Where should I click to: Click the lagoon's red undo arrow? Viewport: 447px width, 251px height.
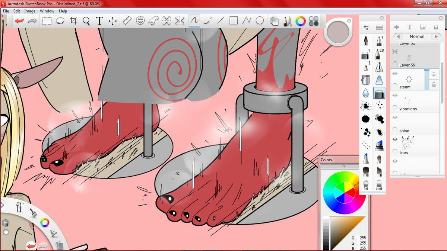pyautogui.click(x=31, y=245)
